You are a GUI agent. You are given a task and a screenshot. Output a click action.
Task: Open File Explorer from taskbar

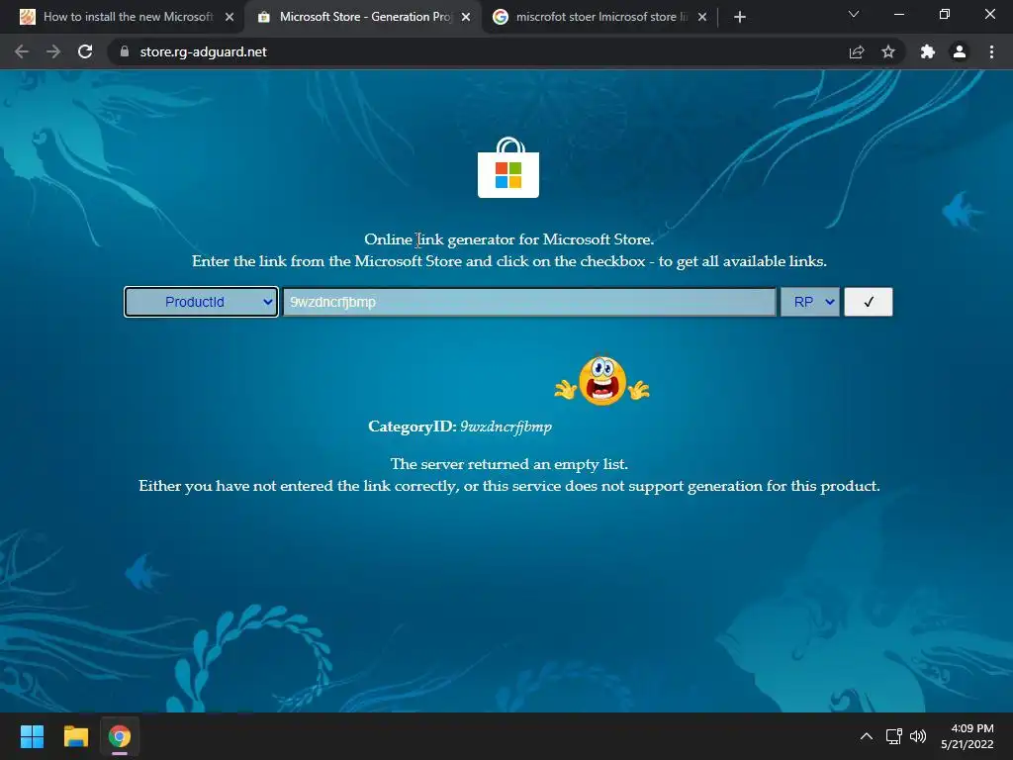pos(75,736)
